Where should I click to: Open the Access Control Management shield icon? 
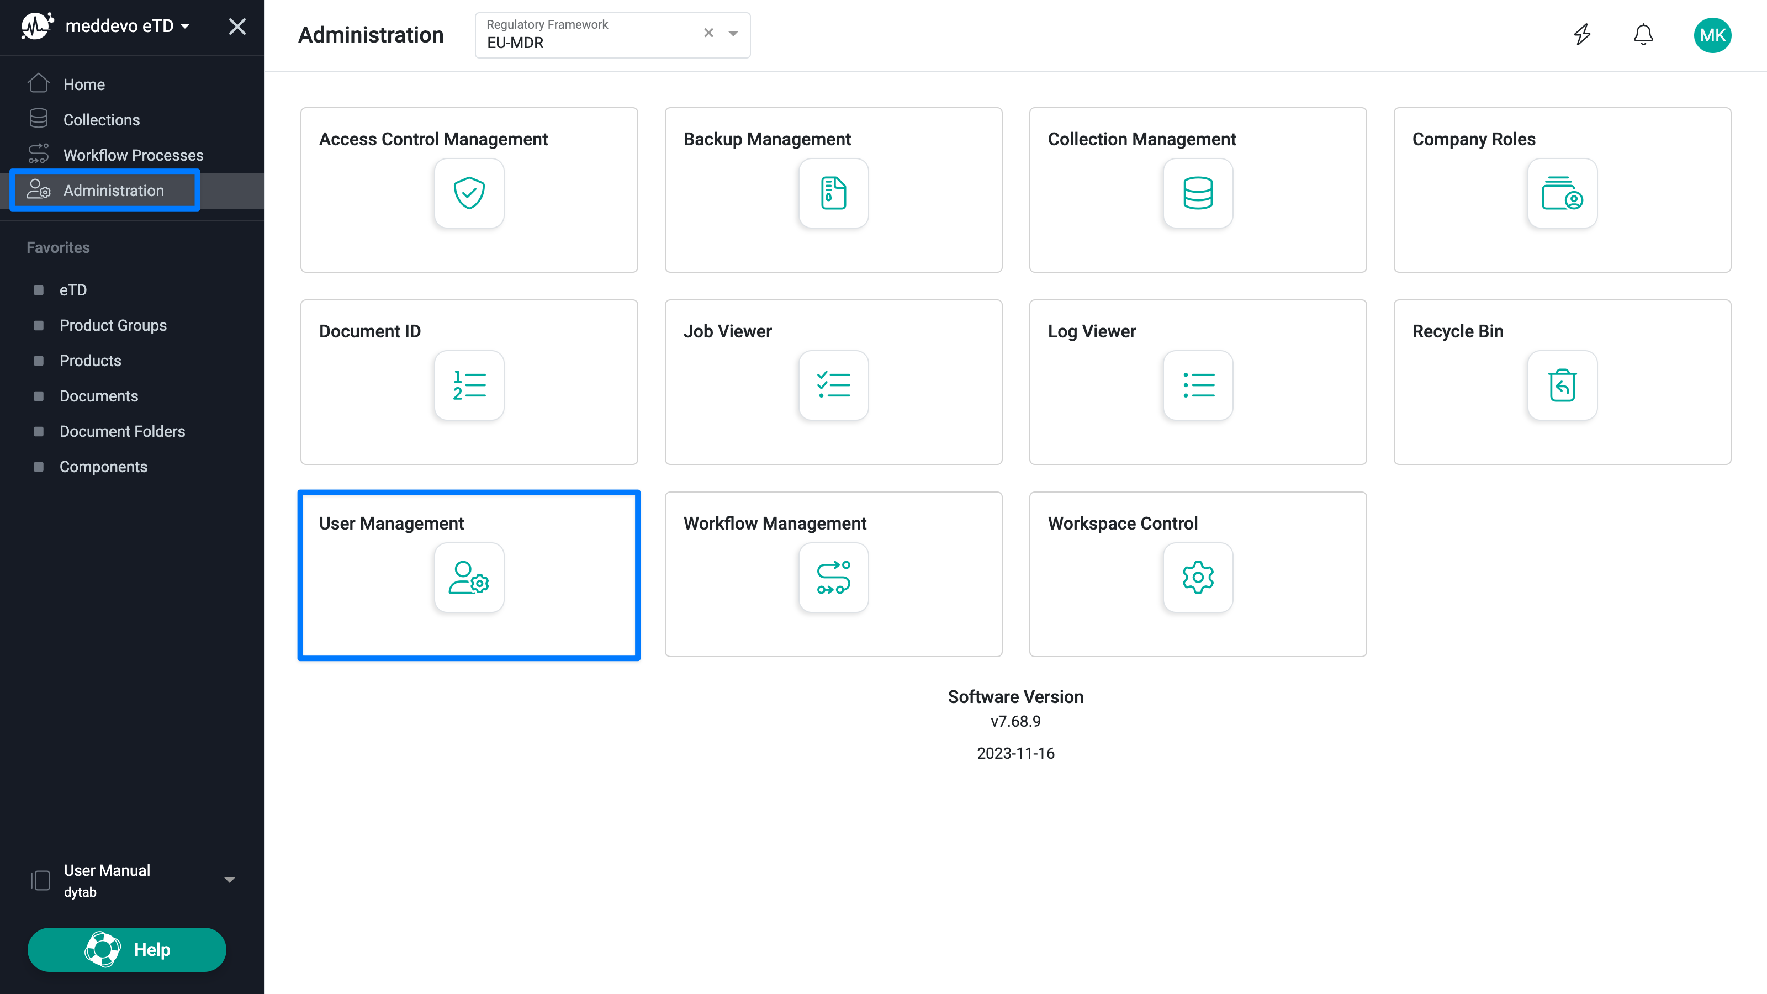coord(469,193)
